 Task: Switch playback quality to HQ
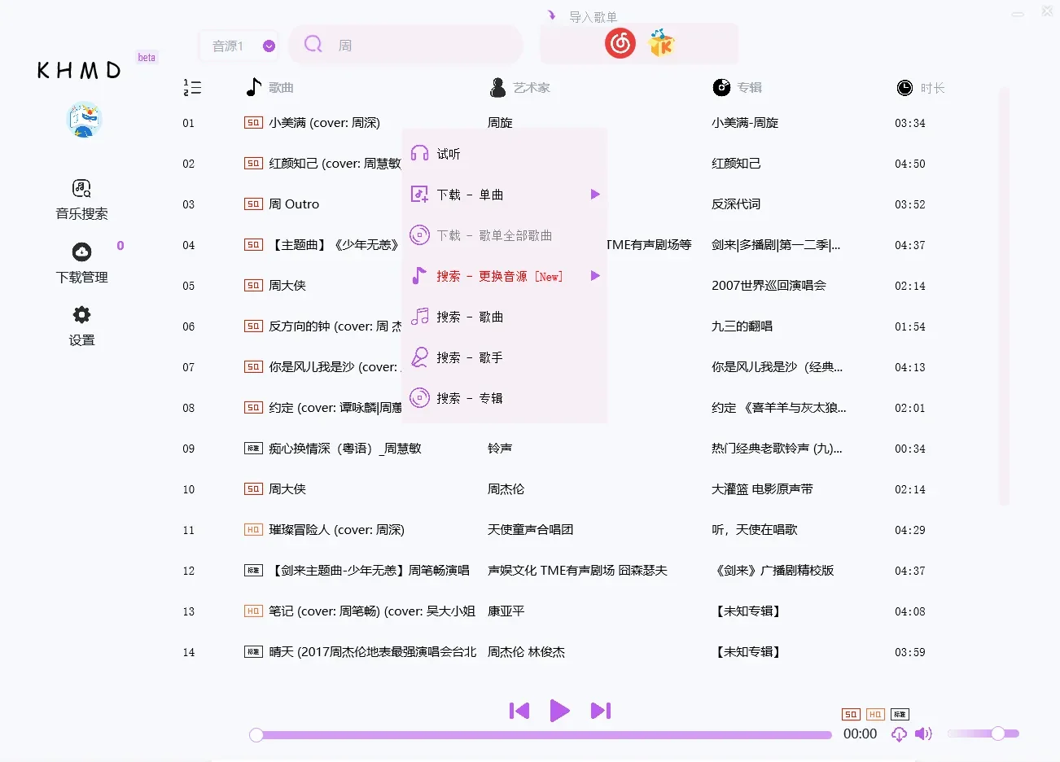[x=874, y=713]
